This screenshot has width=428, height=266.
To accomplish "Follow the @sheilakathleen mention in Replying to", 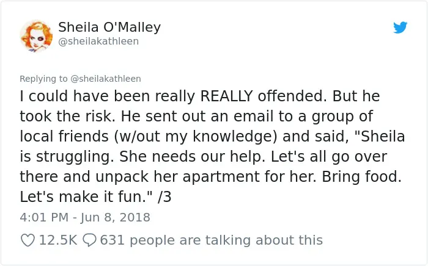I will click(106, 79).
